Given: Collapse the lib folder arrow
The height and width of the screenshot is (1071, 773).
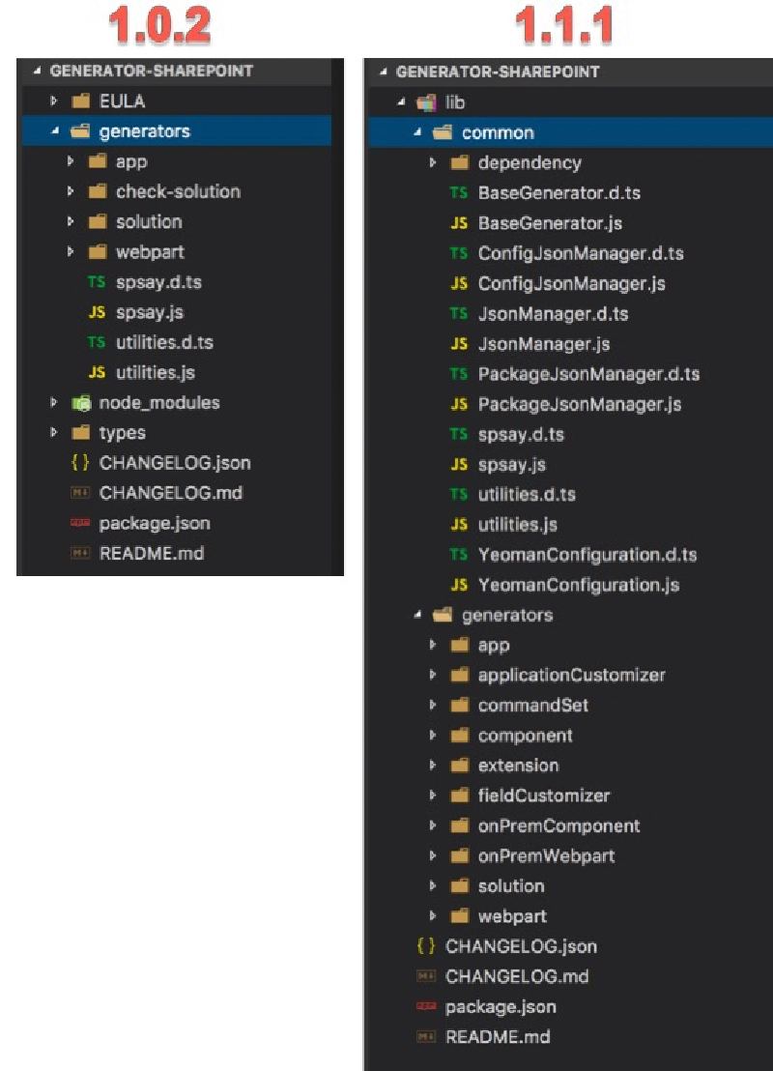Looking at the screenshot, I should [x=401, y=102].
